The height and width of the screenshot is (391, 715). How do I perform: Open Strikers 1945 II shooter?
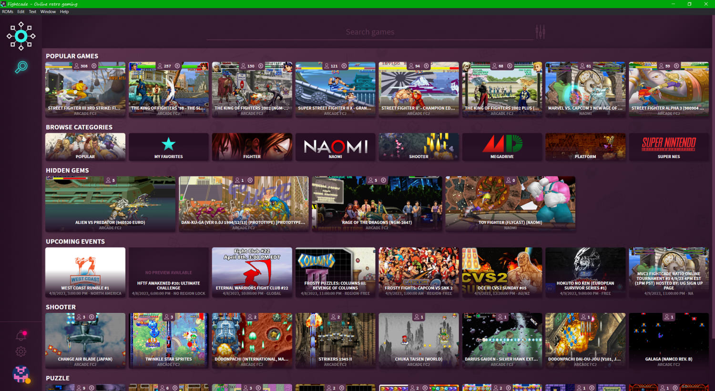tap(336, 341)
